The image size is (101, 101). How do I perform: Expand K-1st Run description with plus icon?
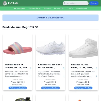point(64,76)
